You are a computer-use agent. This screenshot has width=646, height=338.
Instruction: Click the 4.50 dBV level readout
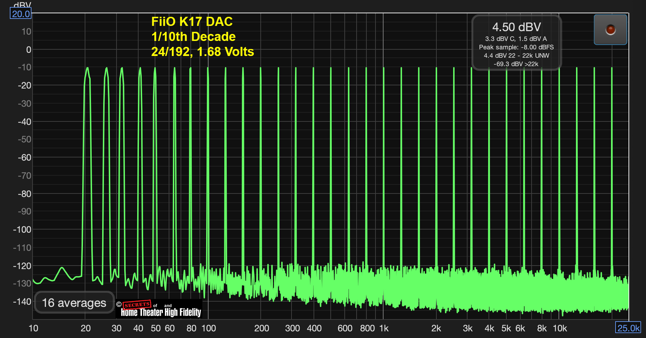click(x=517, y=27)
